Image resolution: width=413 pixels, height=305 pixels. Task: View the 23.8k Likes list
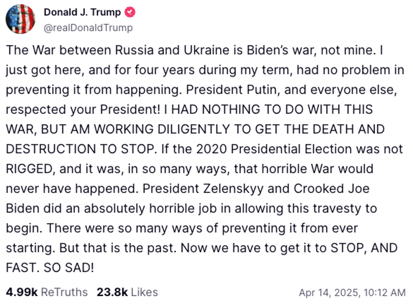pos(127,292)
